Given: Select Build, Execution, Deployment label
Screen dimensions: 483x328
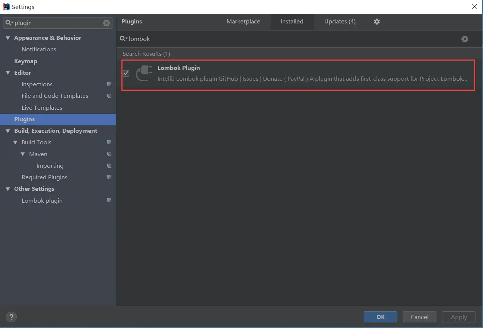Looking at the screenshot, I should coord(55,131).
